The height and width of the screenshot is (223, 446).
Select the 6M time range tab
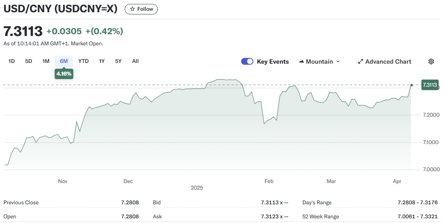pos(64,61)
